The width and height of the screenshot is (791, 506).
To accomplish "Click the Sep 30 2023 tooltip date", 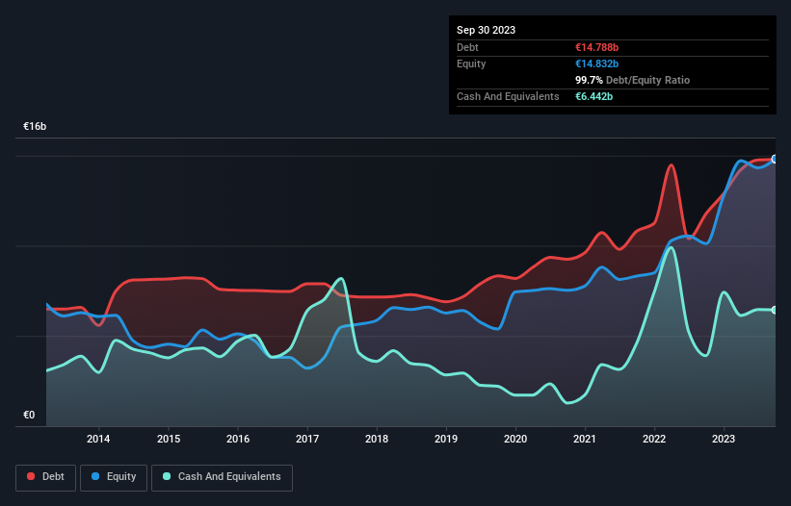I will coord(486,30).
